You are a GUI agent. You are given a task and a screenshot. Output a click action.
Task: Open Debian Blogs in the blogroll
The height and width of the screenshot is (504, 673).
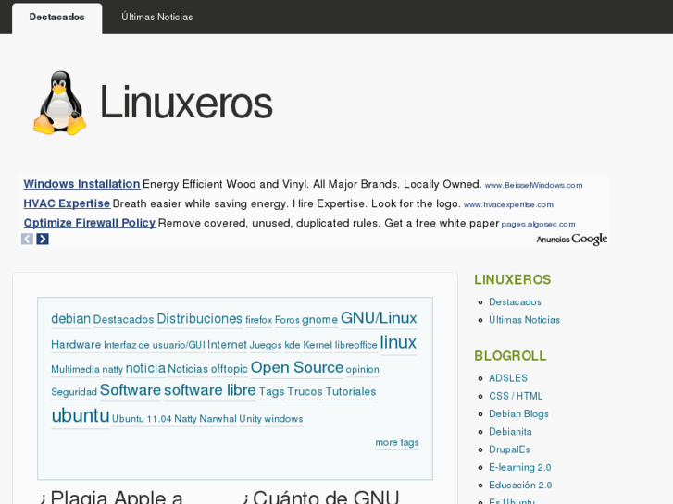tap(518, 413)
